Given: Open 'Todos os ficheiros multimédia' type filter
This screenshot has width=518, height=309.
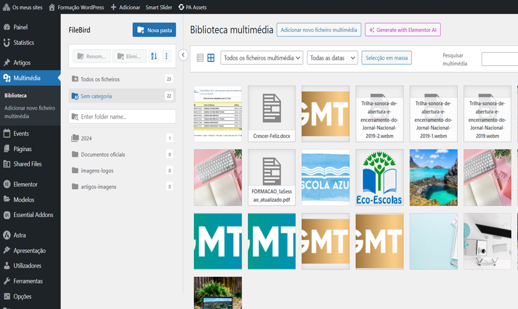Looking at the screenshot, I should click(x=262, y=58).
